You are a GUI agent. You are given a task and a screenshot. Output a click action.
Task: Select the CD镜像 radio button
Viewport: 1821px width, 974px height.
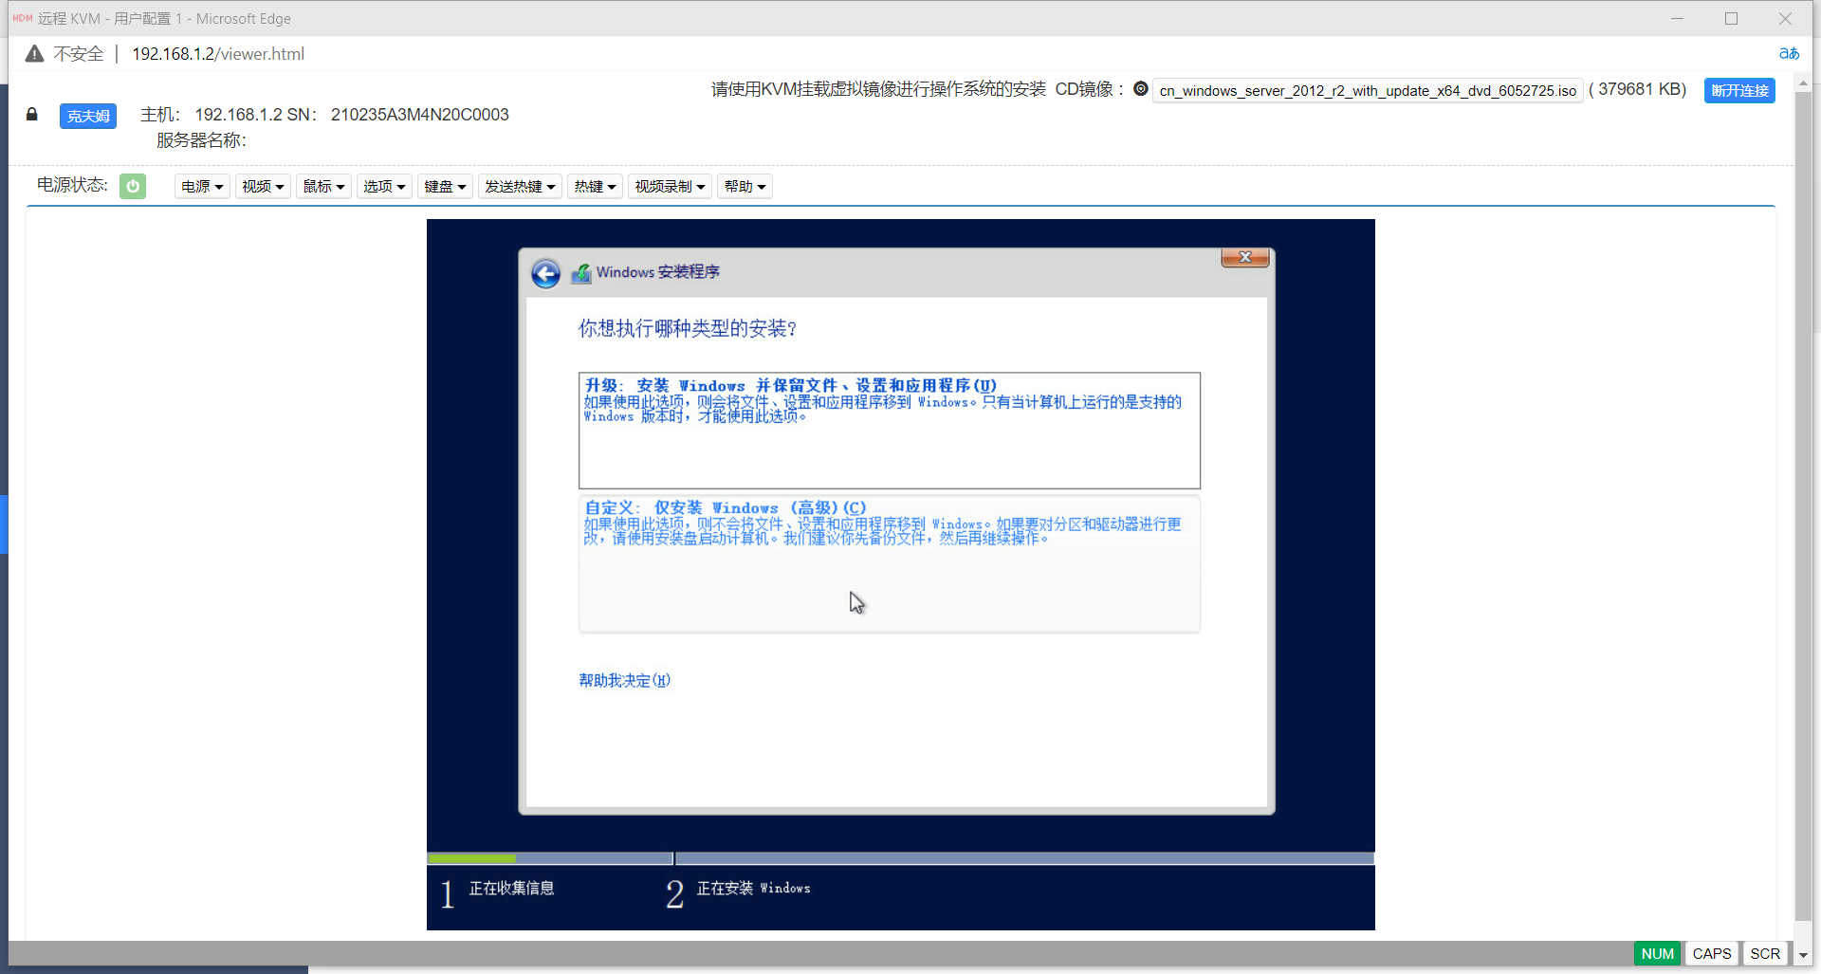tap(1141, 88)
